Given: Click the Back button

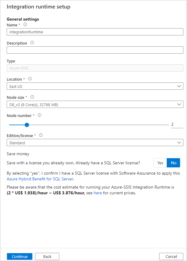Looking at the screenshot, I should pos(47,256).
